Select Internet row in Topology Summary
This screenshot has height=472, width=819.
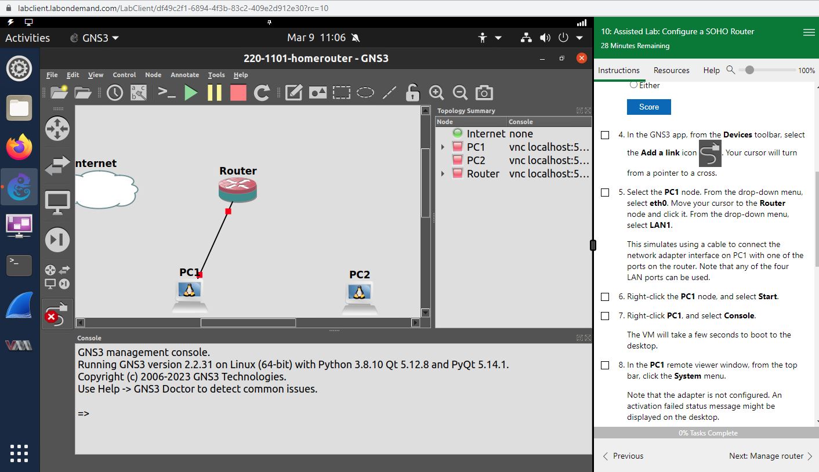(x=513, y=134)
